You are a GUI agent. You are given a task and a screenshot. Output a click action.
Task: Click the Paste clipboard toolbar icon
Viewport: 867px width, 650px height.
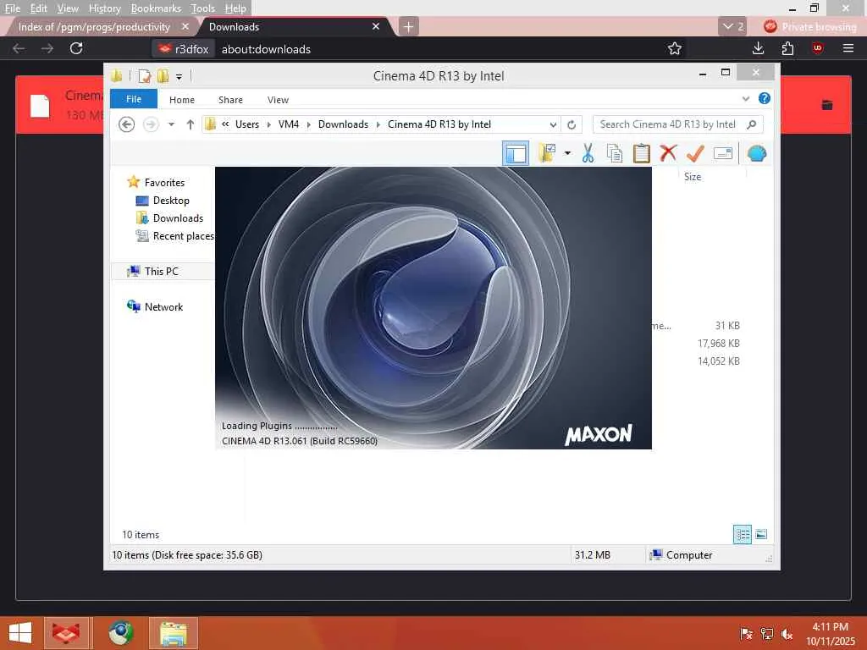(642, 153)
